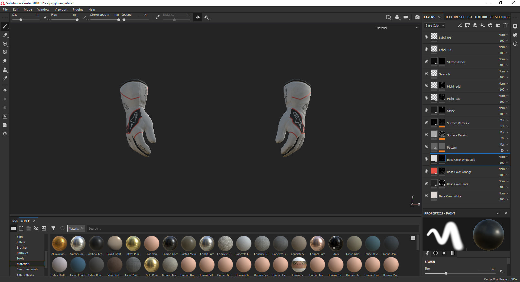The width and height of the screenshot is (520, 282).
Task: Remove the Materi.. filter tag
Action: click(82, 228)
